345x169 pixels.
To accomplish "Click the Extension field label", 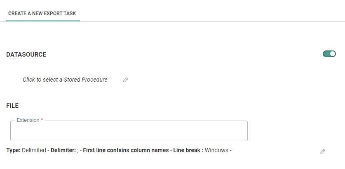I will click(x=28, y=120).
